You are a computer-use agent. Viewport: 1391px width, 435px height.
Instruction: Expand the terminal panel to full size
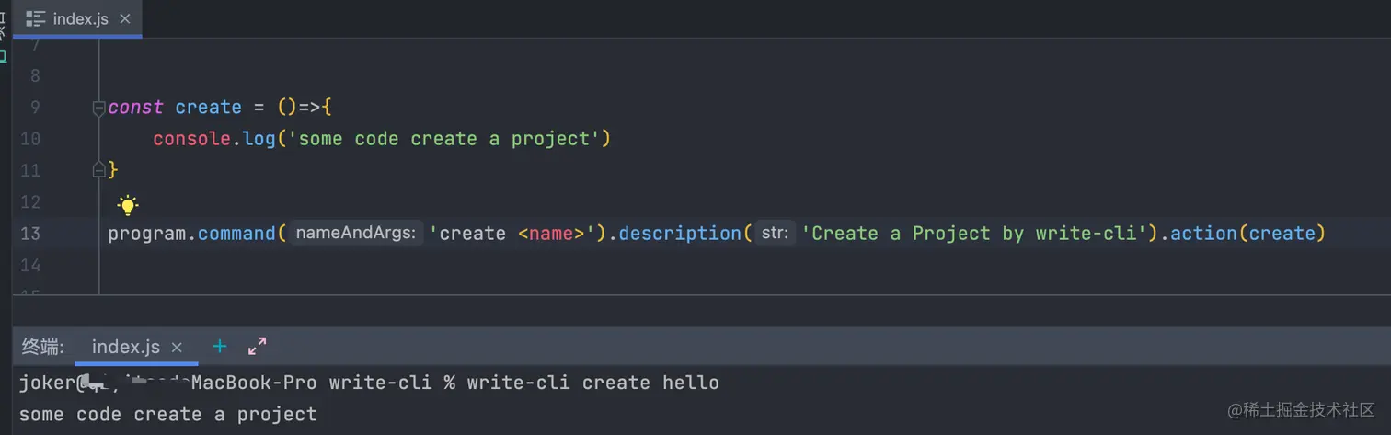click(258, 347)
